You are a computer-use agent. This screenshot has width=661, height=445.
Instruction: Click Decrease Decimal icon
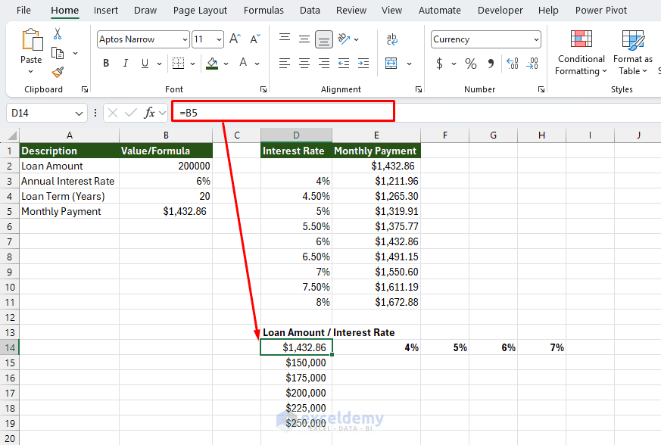point(532,64)
